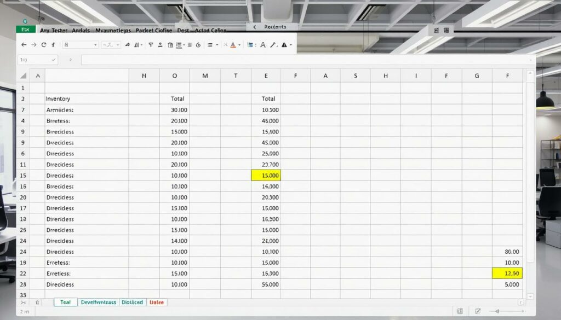Click the name box field

[x=38, y=60]
